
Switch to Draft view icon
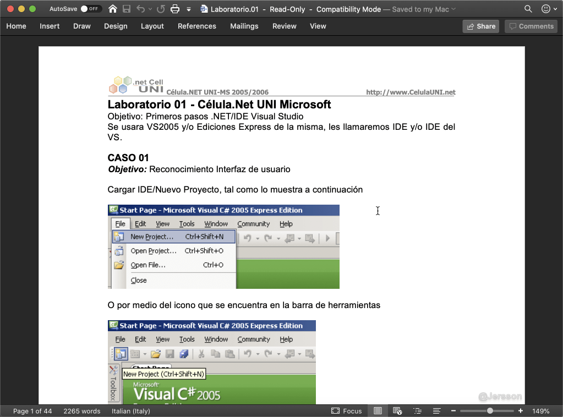tap(436, 411)
